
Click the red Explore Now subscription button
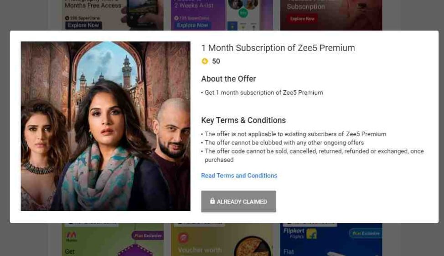click(x=302, y=19)
